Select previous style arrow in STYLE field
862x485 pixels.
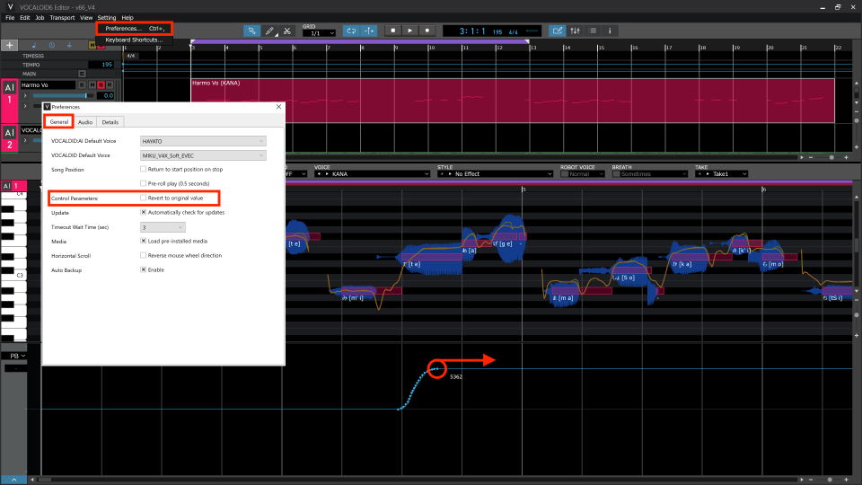pos(442,173)
